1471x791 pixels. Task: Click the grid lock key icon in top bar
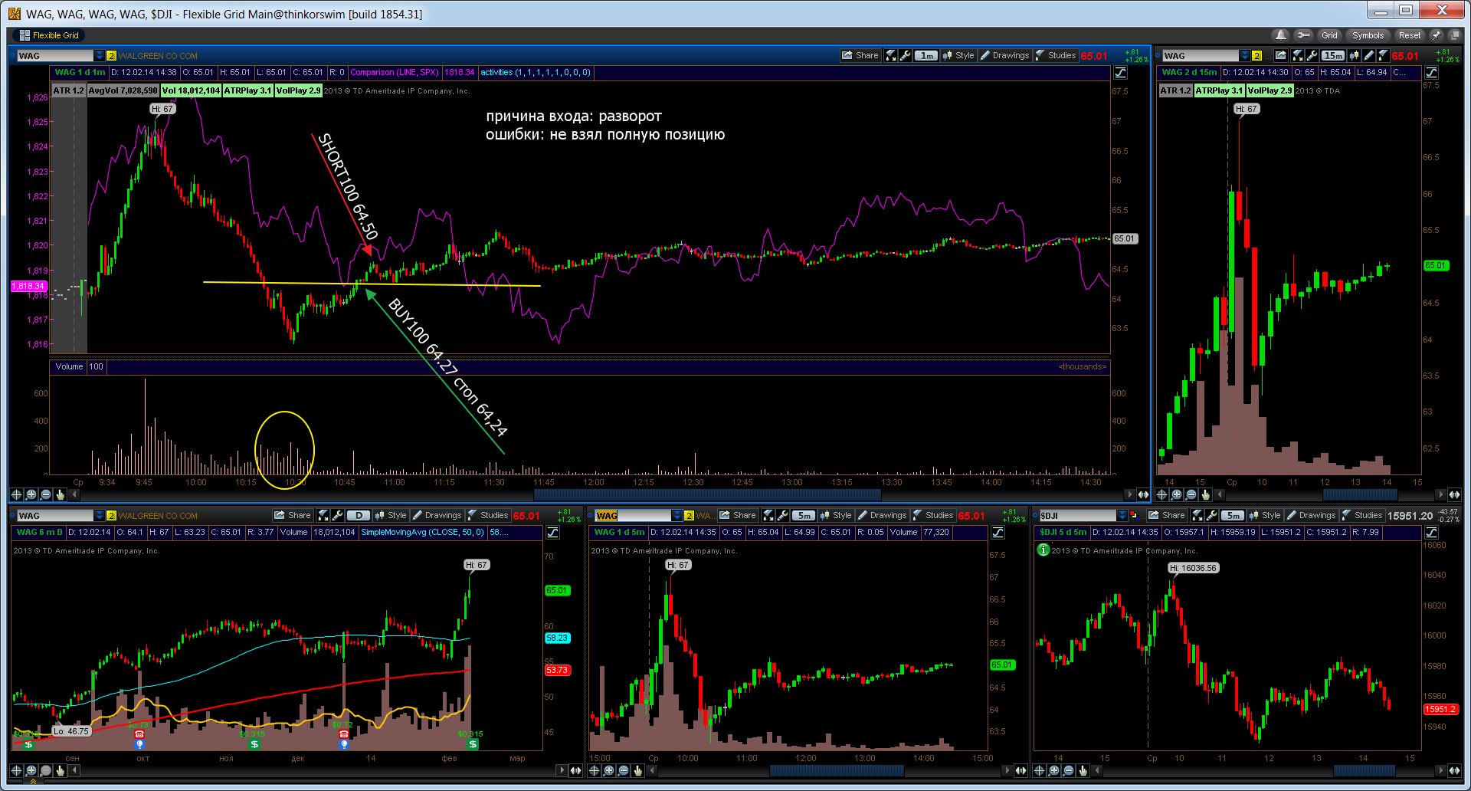[x=1302, y=35]
